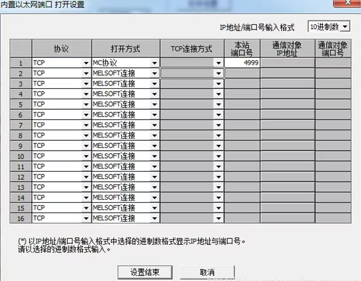Click the 协议 column header
The height and width of the screenshot is (281, 361).
tap(61, 49)
